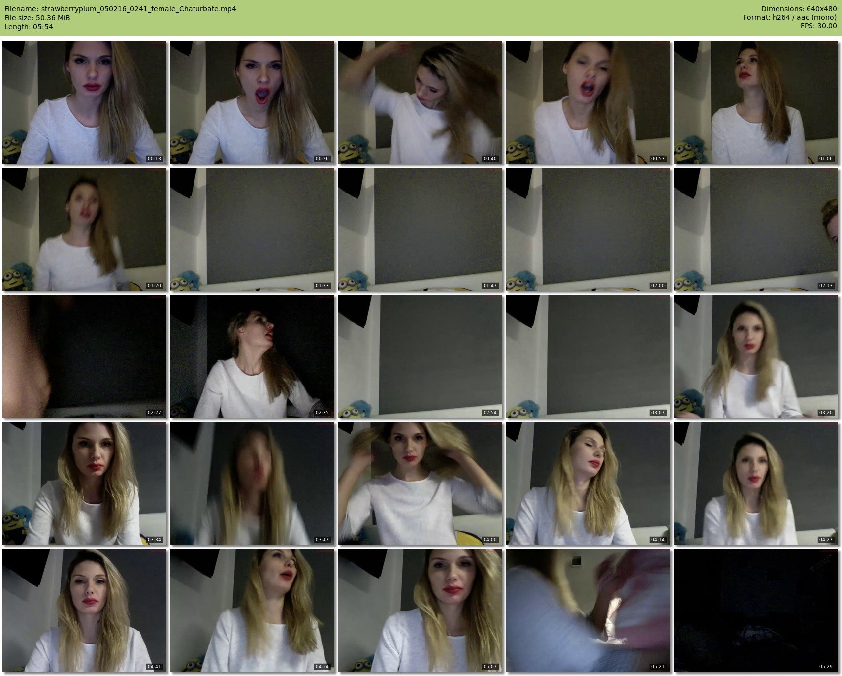Select the frame marked 00:26
The height and width of the screenshot is (676, 842).
coord(253,102)
